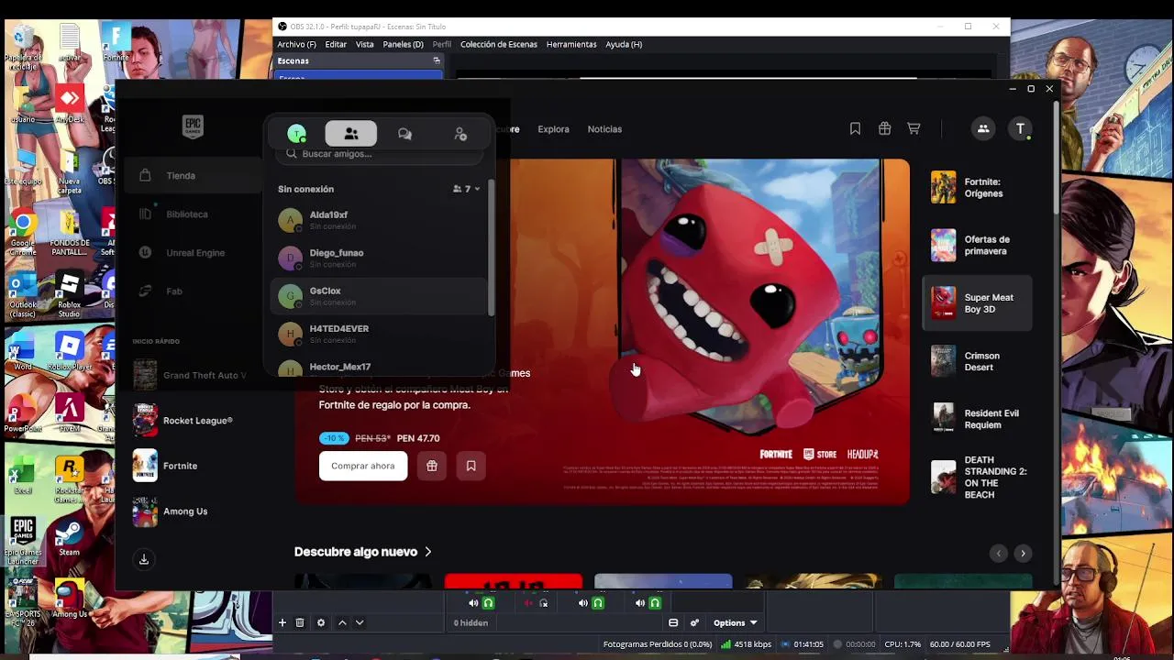
Task: Open Colección de Escenas menu in OBS
Action: (x=499, y=44)
